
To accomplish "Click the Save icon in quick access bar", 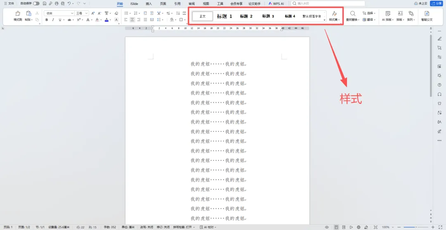I will [45, 3].
